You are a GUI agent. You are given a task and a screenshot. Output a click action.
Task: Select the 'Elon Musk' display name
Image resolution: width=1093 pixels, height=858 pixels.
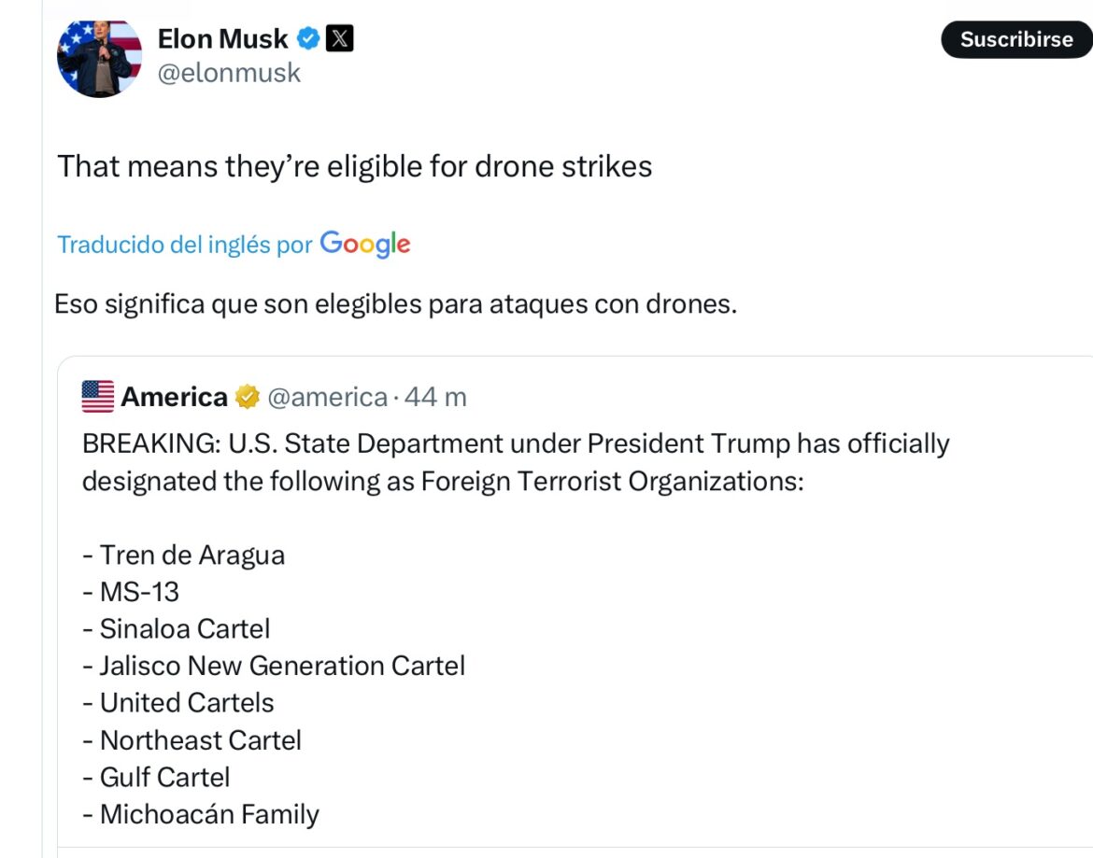click(222, 38)
